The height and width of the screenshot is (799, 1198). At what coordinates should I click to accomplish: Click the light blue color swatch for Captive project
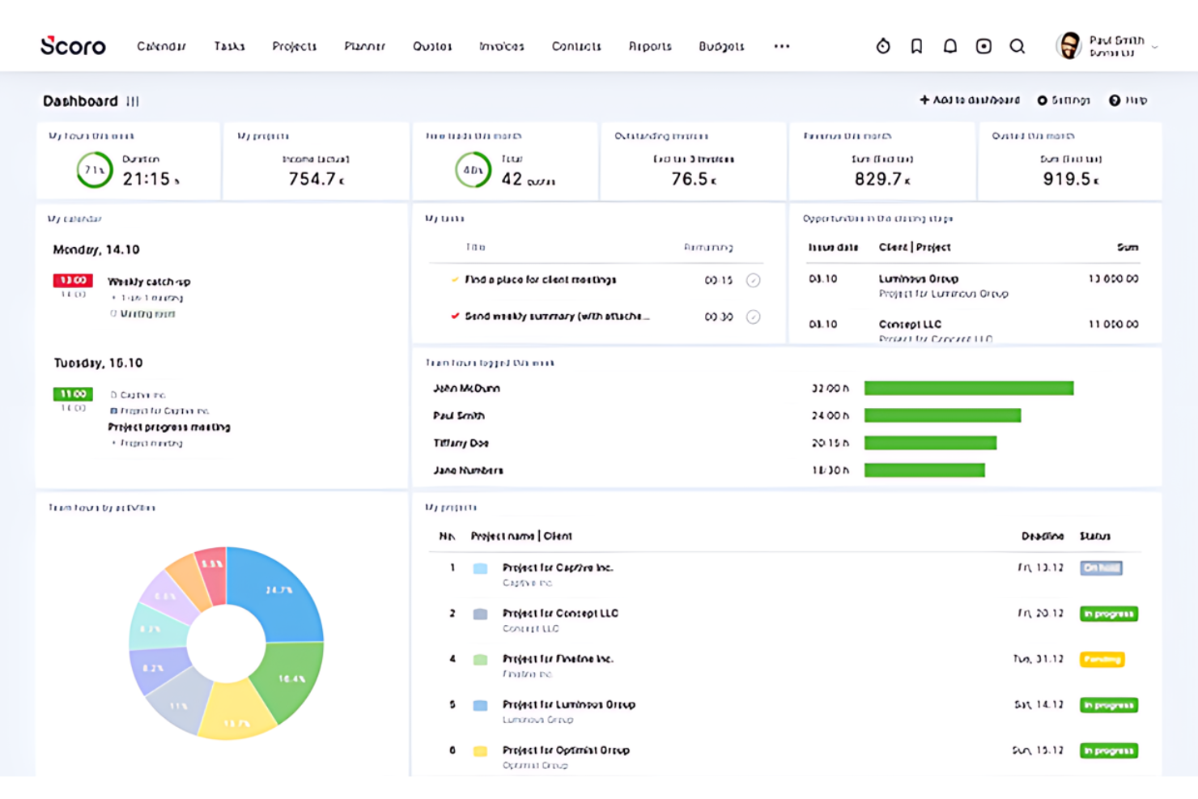coord(480,568)
